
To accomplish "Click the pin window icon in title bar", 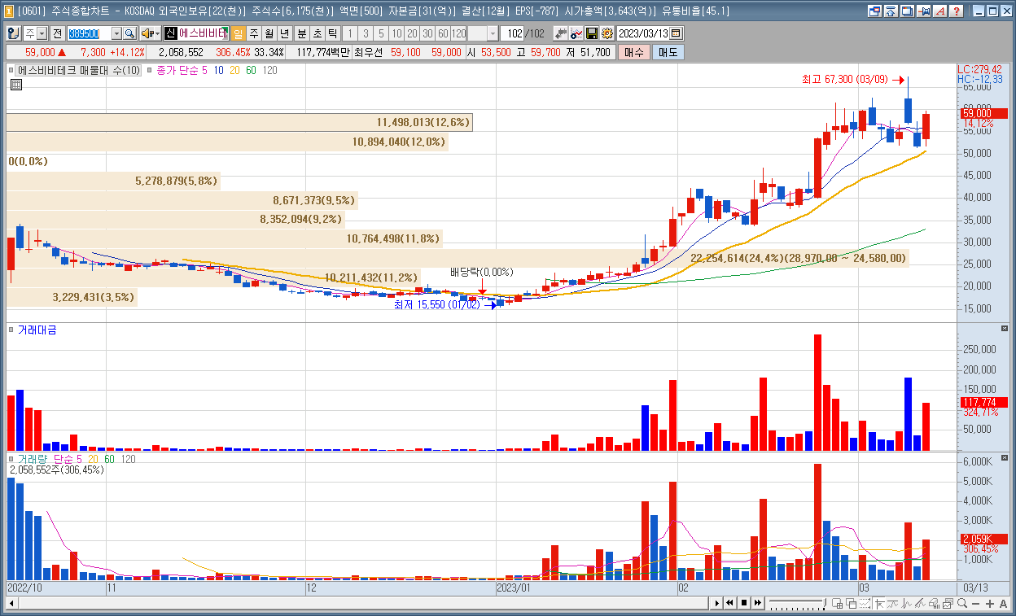I will 925,11.
